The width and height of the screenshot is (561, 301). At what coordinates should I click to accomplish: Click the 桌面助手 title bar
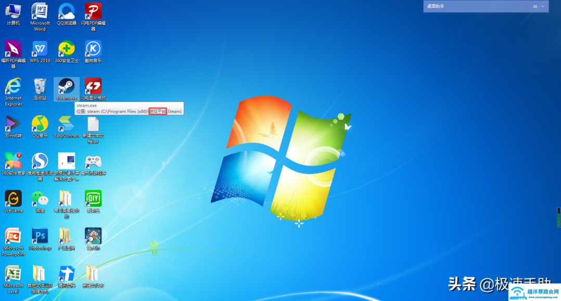coord(486,6)
